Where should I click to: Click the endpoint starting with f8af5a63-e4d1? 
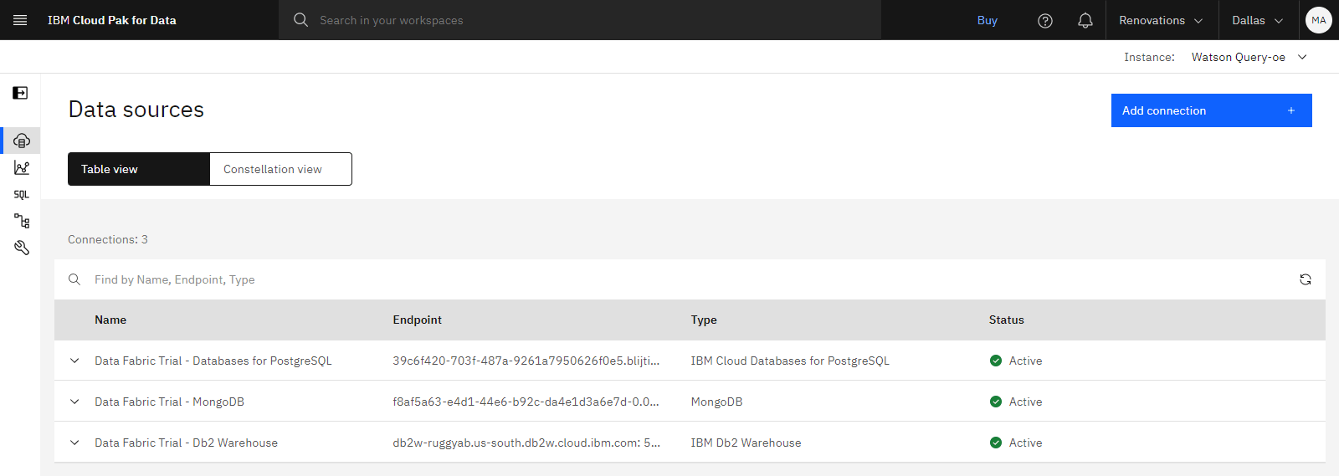pyautogui.click(x=526, y=402)
